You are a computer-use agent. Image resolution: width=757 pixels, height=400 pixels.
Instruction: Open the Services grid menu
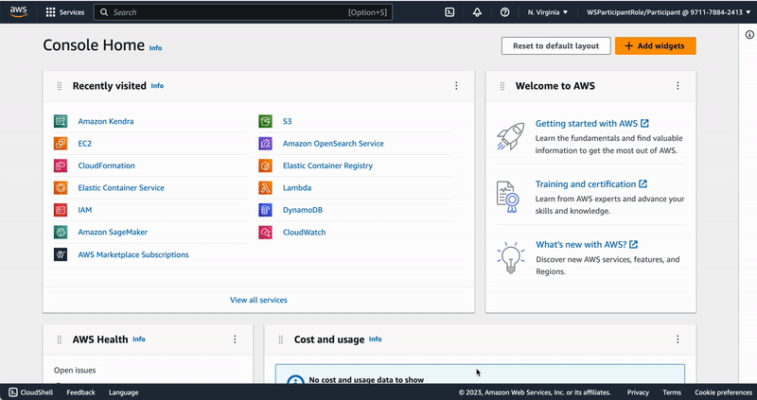(x=50, y=12)
